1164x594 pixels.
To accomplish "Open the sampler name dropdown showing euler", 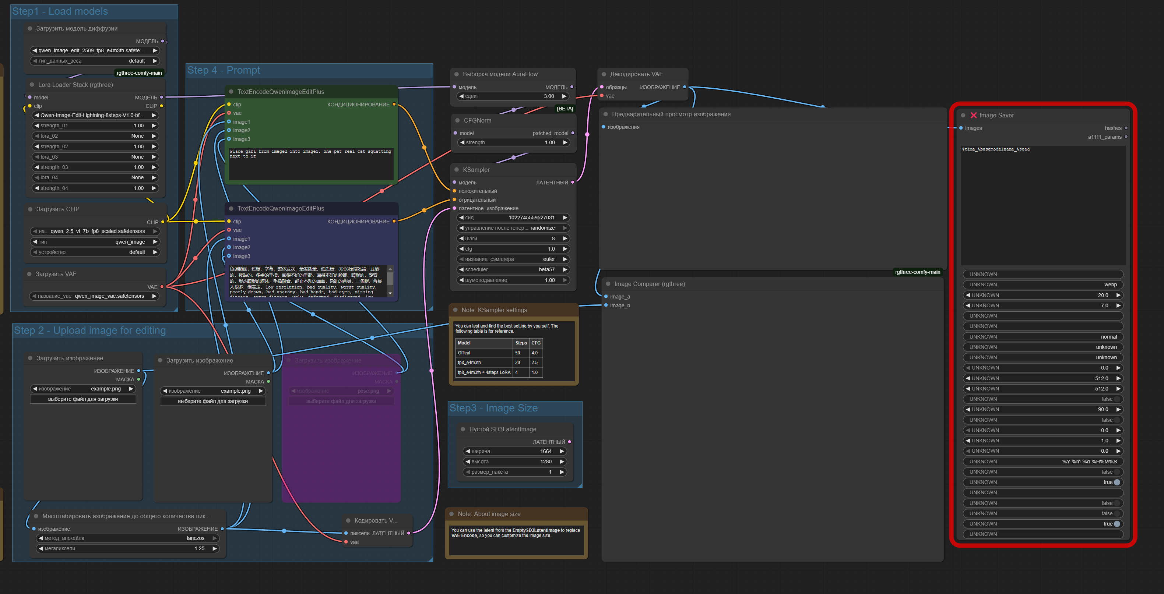I will (x=513, y=259).
